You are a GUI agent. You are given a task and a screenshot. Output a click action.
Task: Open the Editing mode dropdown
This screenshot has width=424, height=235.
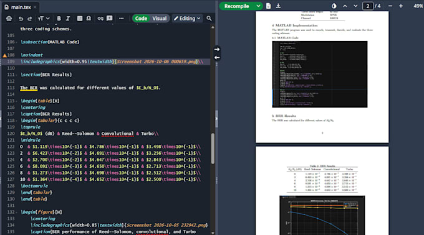point(187,18)
